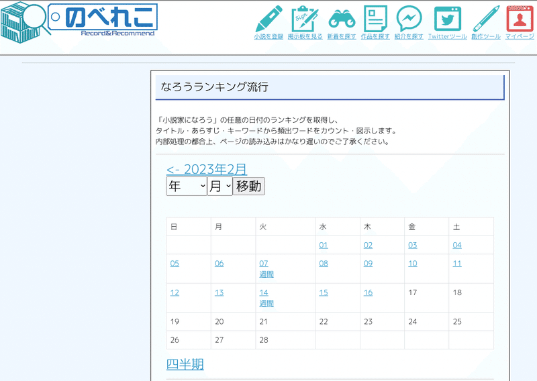Click the 新着を探す link text
The height and width of the screenshot is (381, 537).
pyautogui.click(x=342, y=36)
